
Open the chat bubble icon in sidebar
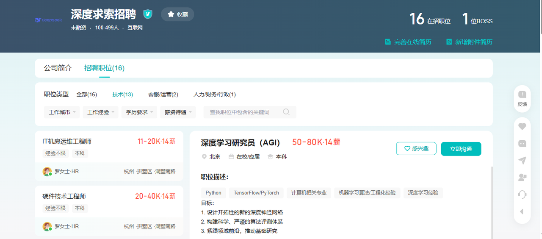[522, 143]
